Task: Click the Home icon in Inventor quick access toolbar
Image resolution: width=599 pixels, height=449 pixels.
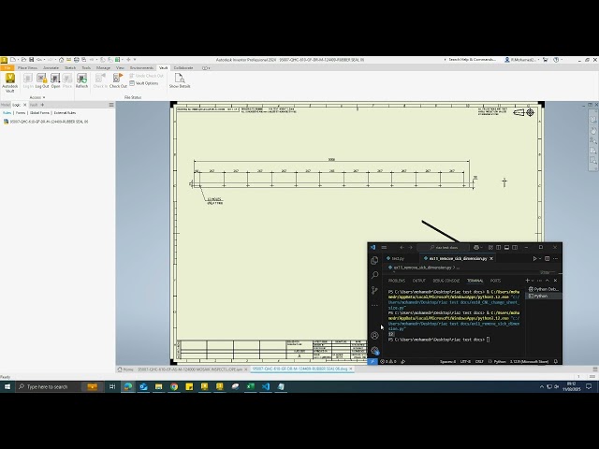Action: tap(61, 60)
